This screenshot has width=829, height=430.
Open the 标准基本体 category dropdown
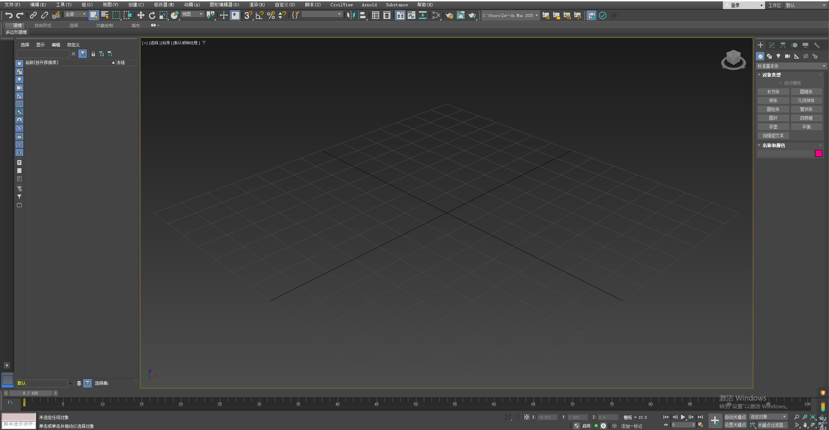pyautogui.click(x=791, y=66)
